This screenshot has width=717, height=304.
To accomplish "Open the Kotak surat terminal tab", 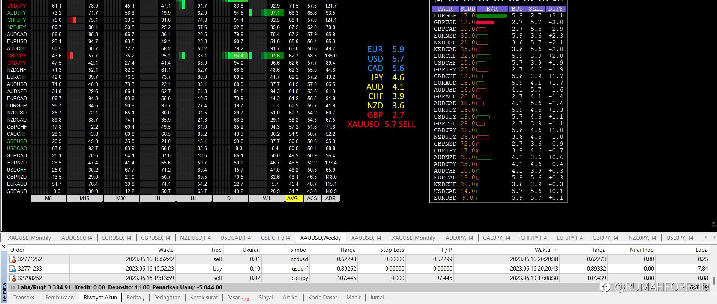I will (204, 298).
